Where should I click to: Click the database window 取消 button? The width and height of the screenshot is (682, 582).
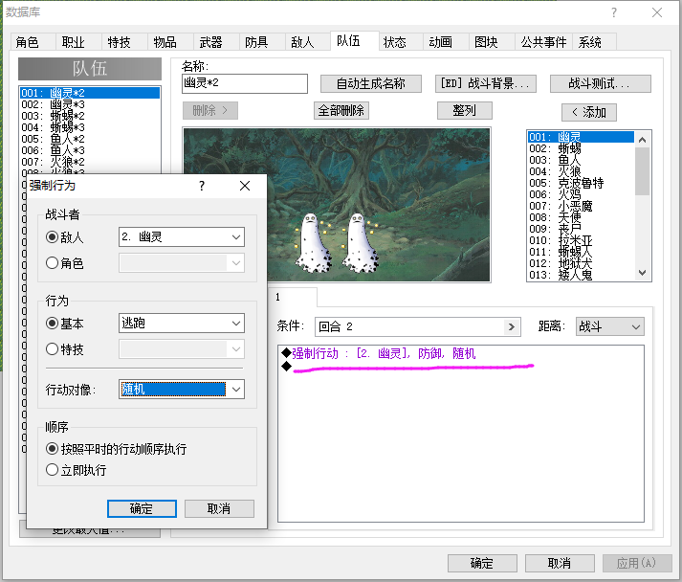point(560,563)
